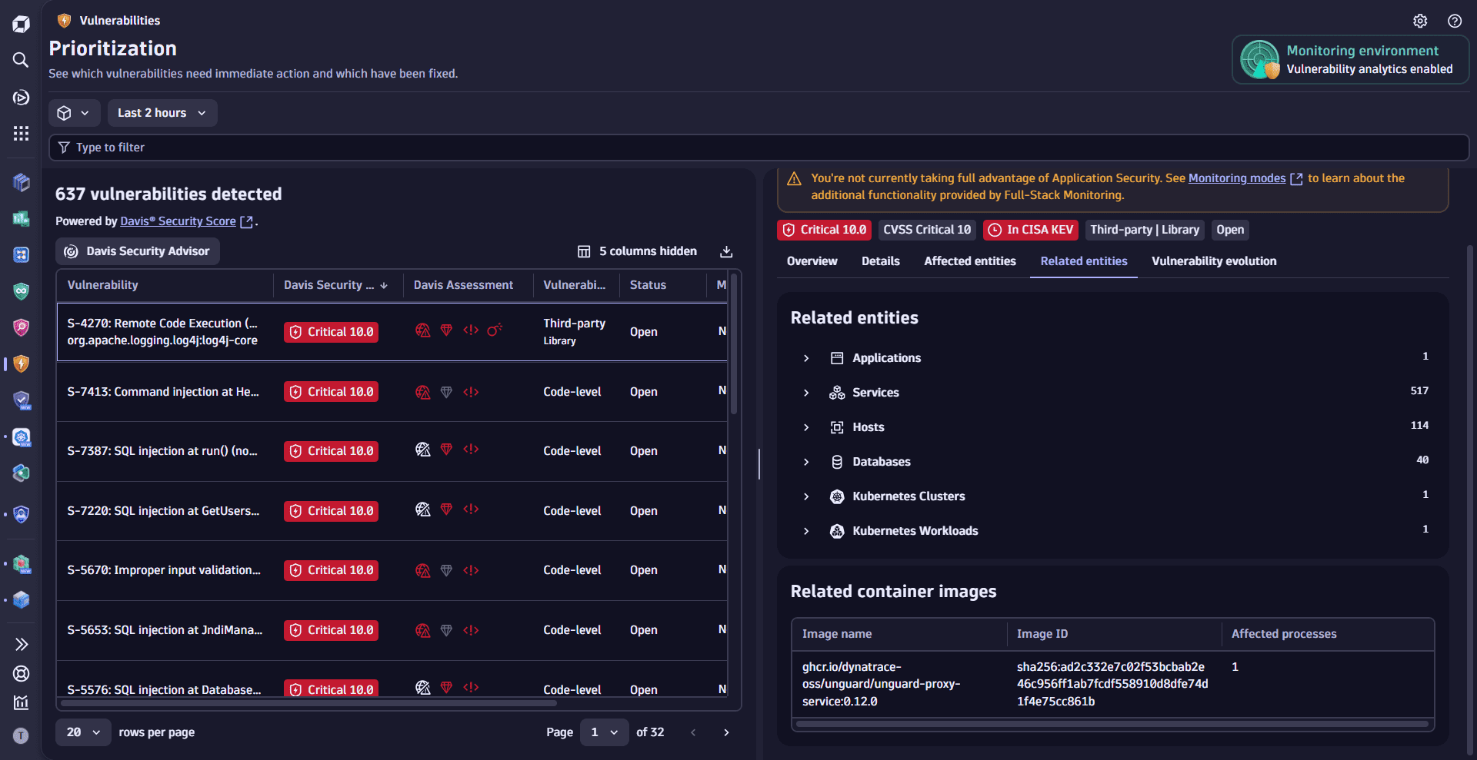
Task: Click the Davis Assessment column header
Action: pos(468,285)
